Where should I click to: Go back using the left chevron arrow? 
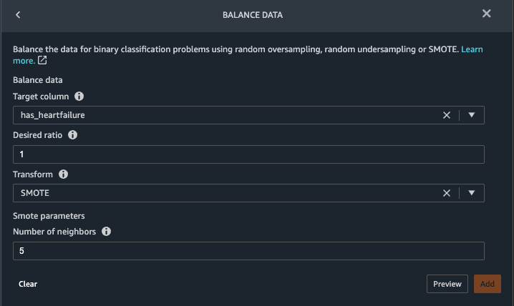click(18, 14)
